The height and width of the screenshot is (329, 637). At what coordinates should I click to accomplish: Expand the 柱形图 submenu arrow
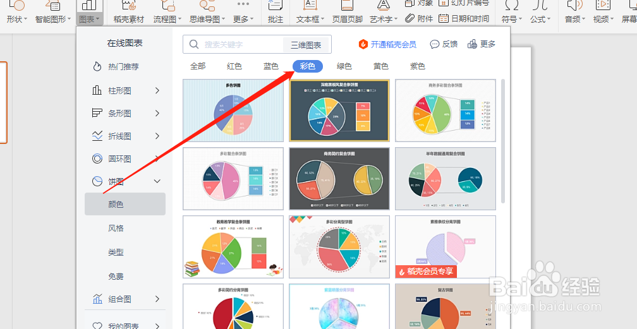157,90
